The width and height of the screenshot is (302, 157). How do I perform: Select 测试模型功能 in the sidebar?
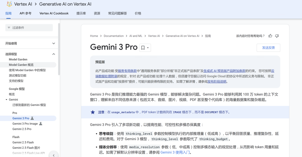coord(17,76)
